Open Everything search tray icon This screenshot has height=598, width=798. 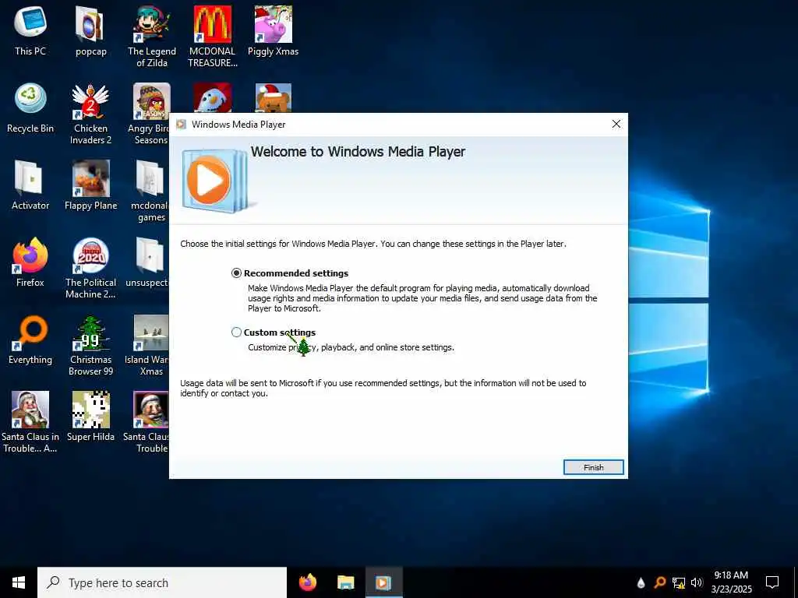point(659,582)
